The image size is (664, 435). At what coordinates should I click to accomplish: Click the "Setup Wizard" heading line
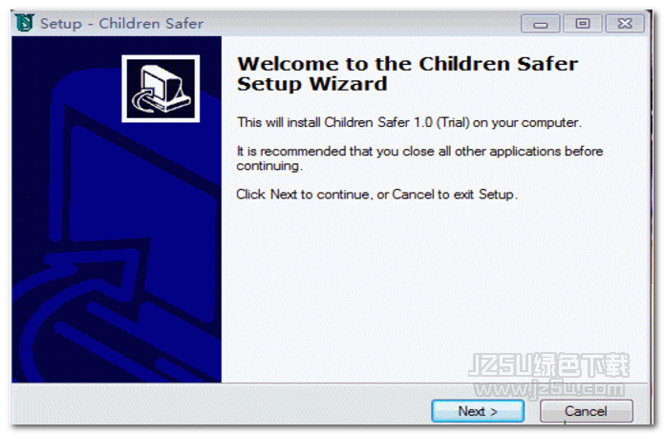[x=312, y=83]
